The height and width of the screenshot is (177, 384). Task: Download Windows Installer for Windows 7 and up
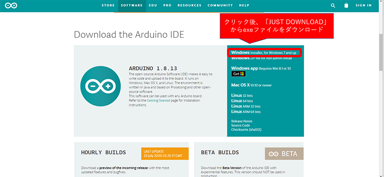click(x=264, y=53)
